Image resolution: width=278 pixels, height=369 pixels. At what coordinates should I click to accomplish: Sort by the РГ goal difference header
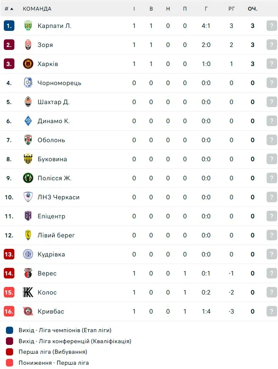tap(231, 9)
